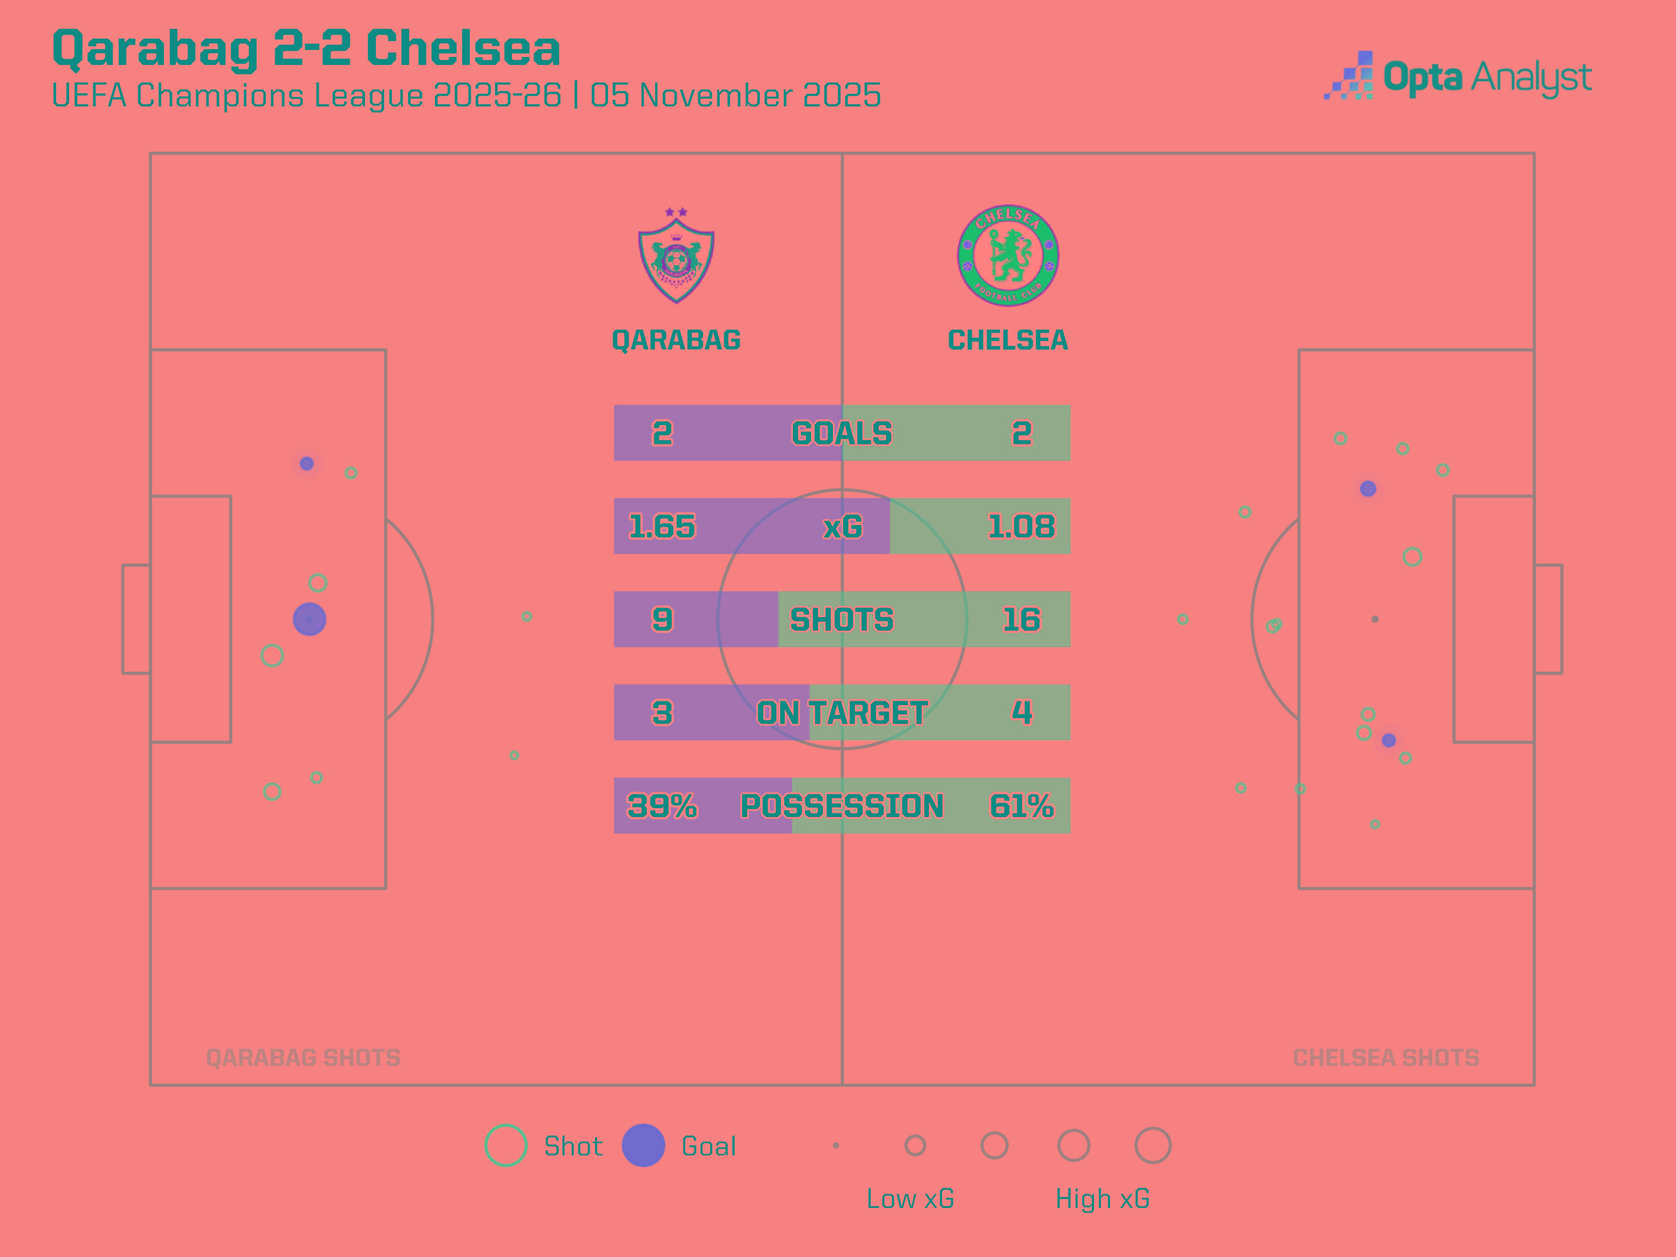Click the xG stat bar label
This screenshot has width=1676, height=1257.
point(843,527)
